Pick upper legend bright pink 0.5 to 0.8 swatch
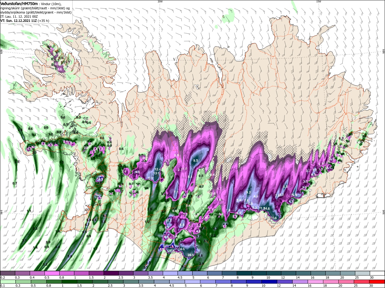 (52, 273)
